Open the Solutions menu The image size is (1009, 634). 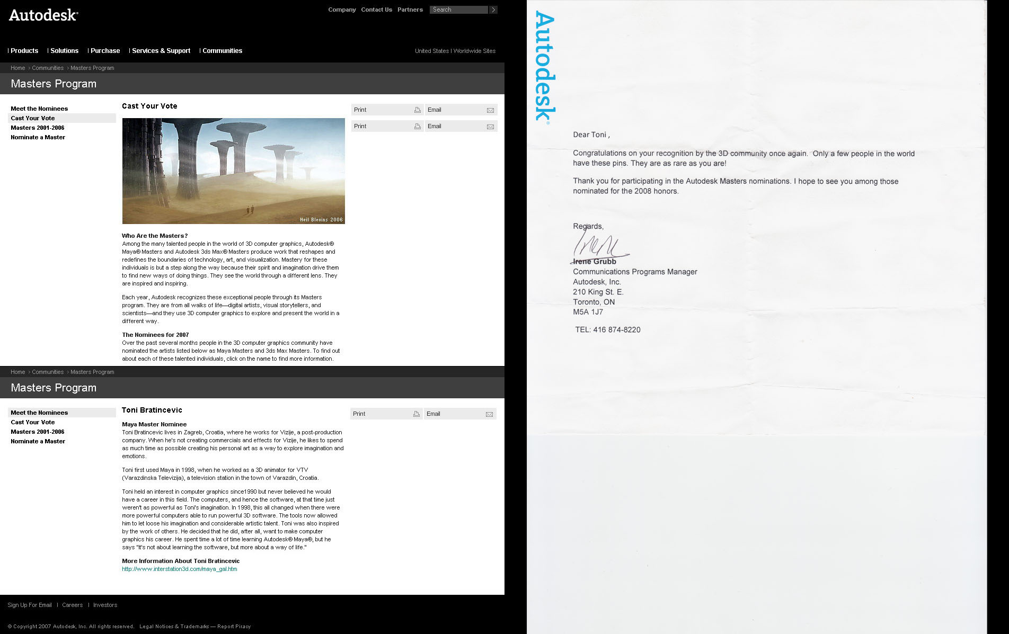64,51
